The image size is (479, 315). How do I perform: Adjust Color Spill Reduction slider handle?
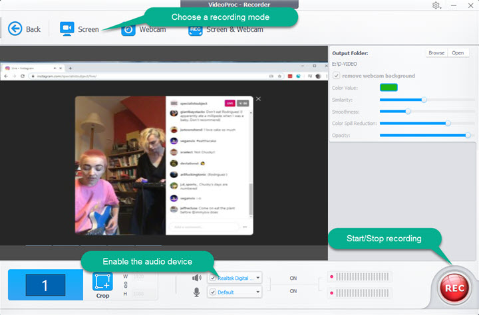click(x=448, y=124)
